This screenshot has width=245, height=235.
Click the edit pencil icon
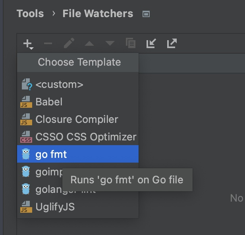(x=69, y=43)
